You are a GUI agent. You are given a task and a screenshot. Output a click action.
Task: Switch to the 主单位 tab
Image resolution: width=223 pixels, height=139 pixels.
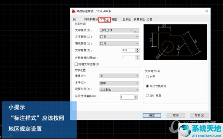[127, 19]
